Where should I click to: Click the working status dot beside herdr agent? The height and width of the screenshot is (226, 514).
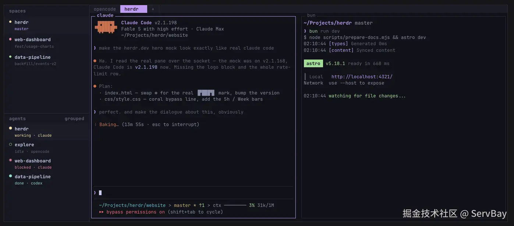(x=11, y=129)
